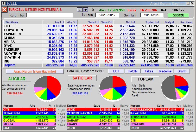
Task: Click the yellow GLOBAL bar in the buyers list
Action: (30, 120)
